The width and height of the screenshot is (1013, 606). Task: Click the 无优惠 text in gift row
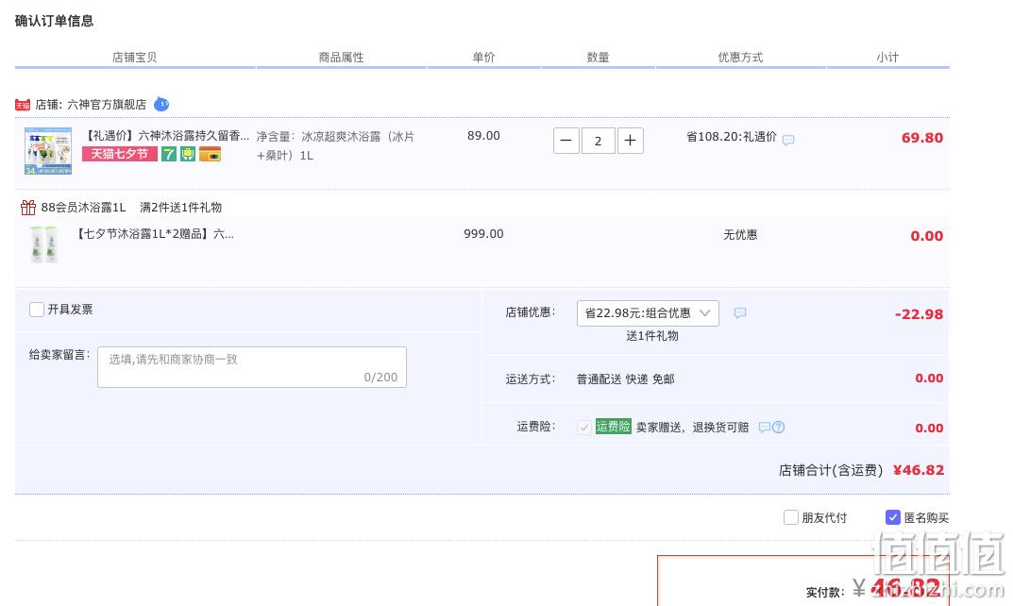[x=740, y=235]
